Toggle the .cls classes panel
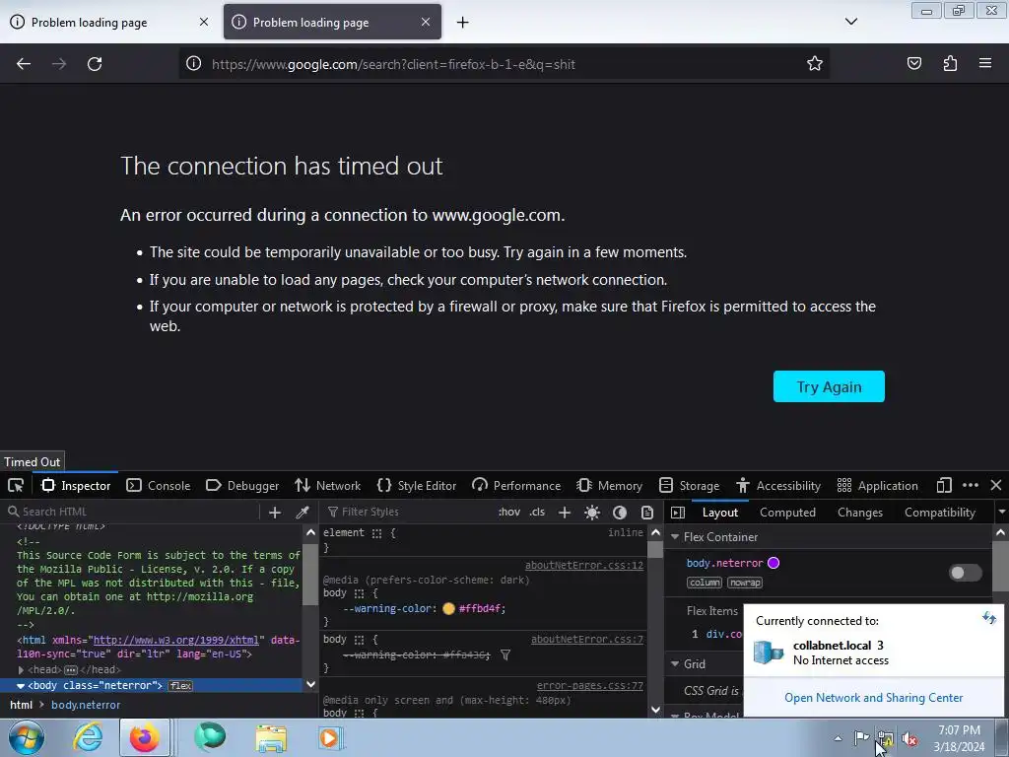 click(537, 513)
